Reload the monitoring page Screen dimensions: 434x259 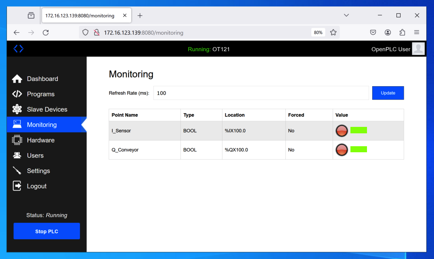46,33
